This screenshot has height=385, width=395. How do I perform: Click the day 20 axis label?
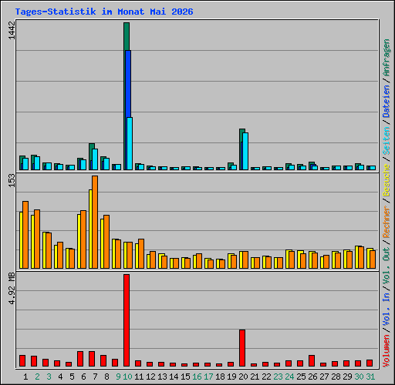tap(243, 377)
